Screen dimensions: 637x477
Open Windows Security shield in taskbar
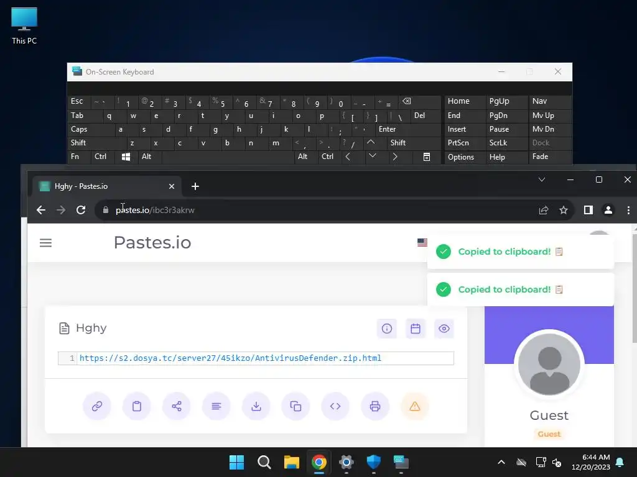[x=373, y=462]
